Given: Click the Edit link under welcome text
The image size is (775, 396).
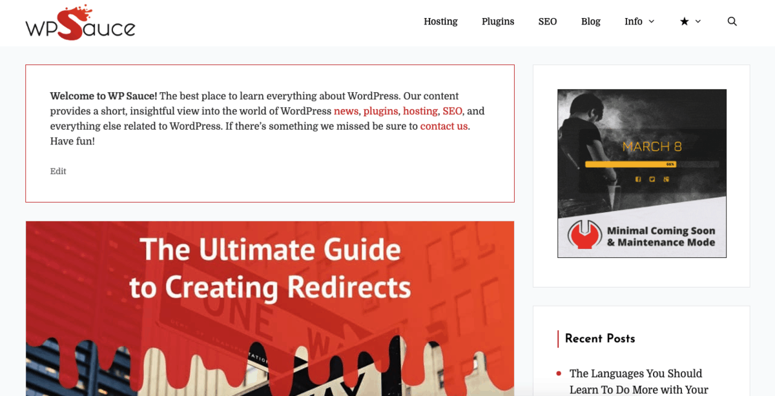Looking at the screenshot, I should [x=58, y=171].
